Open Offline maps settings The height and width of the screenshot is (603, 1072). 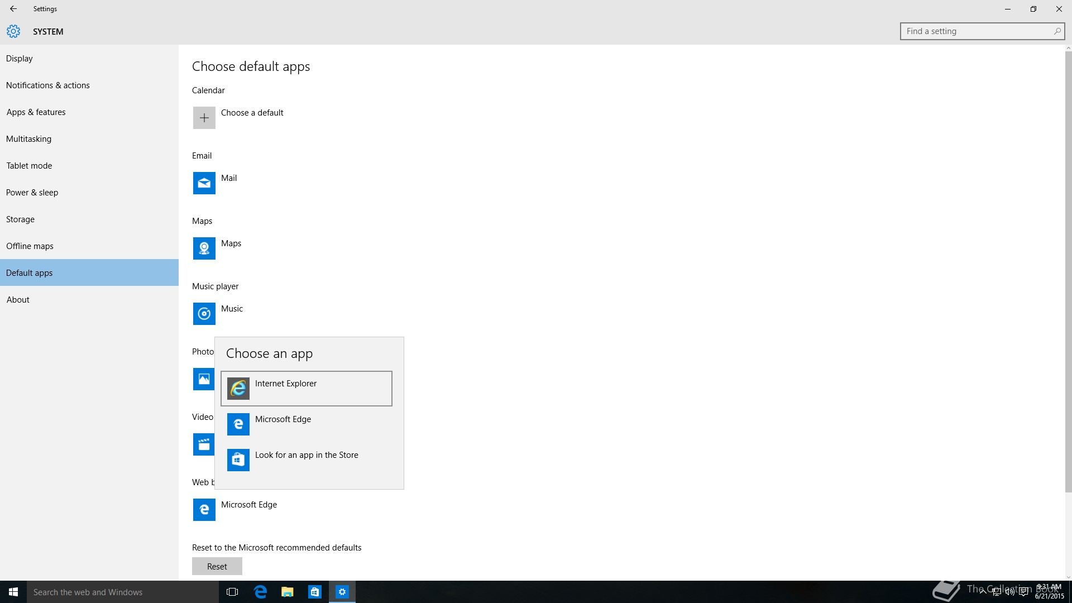coord(89,246)
